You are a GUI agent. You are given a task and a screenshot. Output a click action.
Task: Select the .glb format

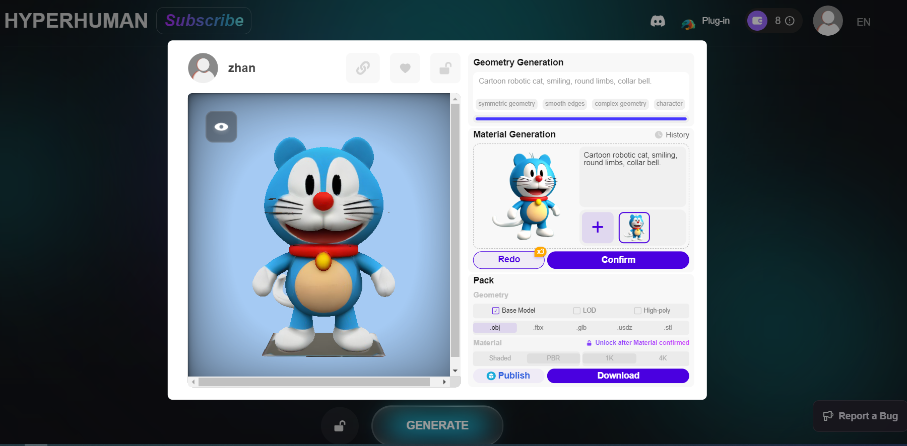581,328
